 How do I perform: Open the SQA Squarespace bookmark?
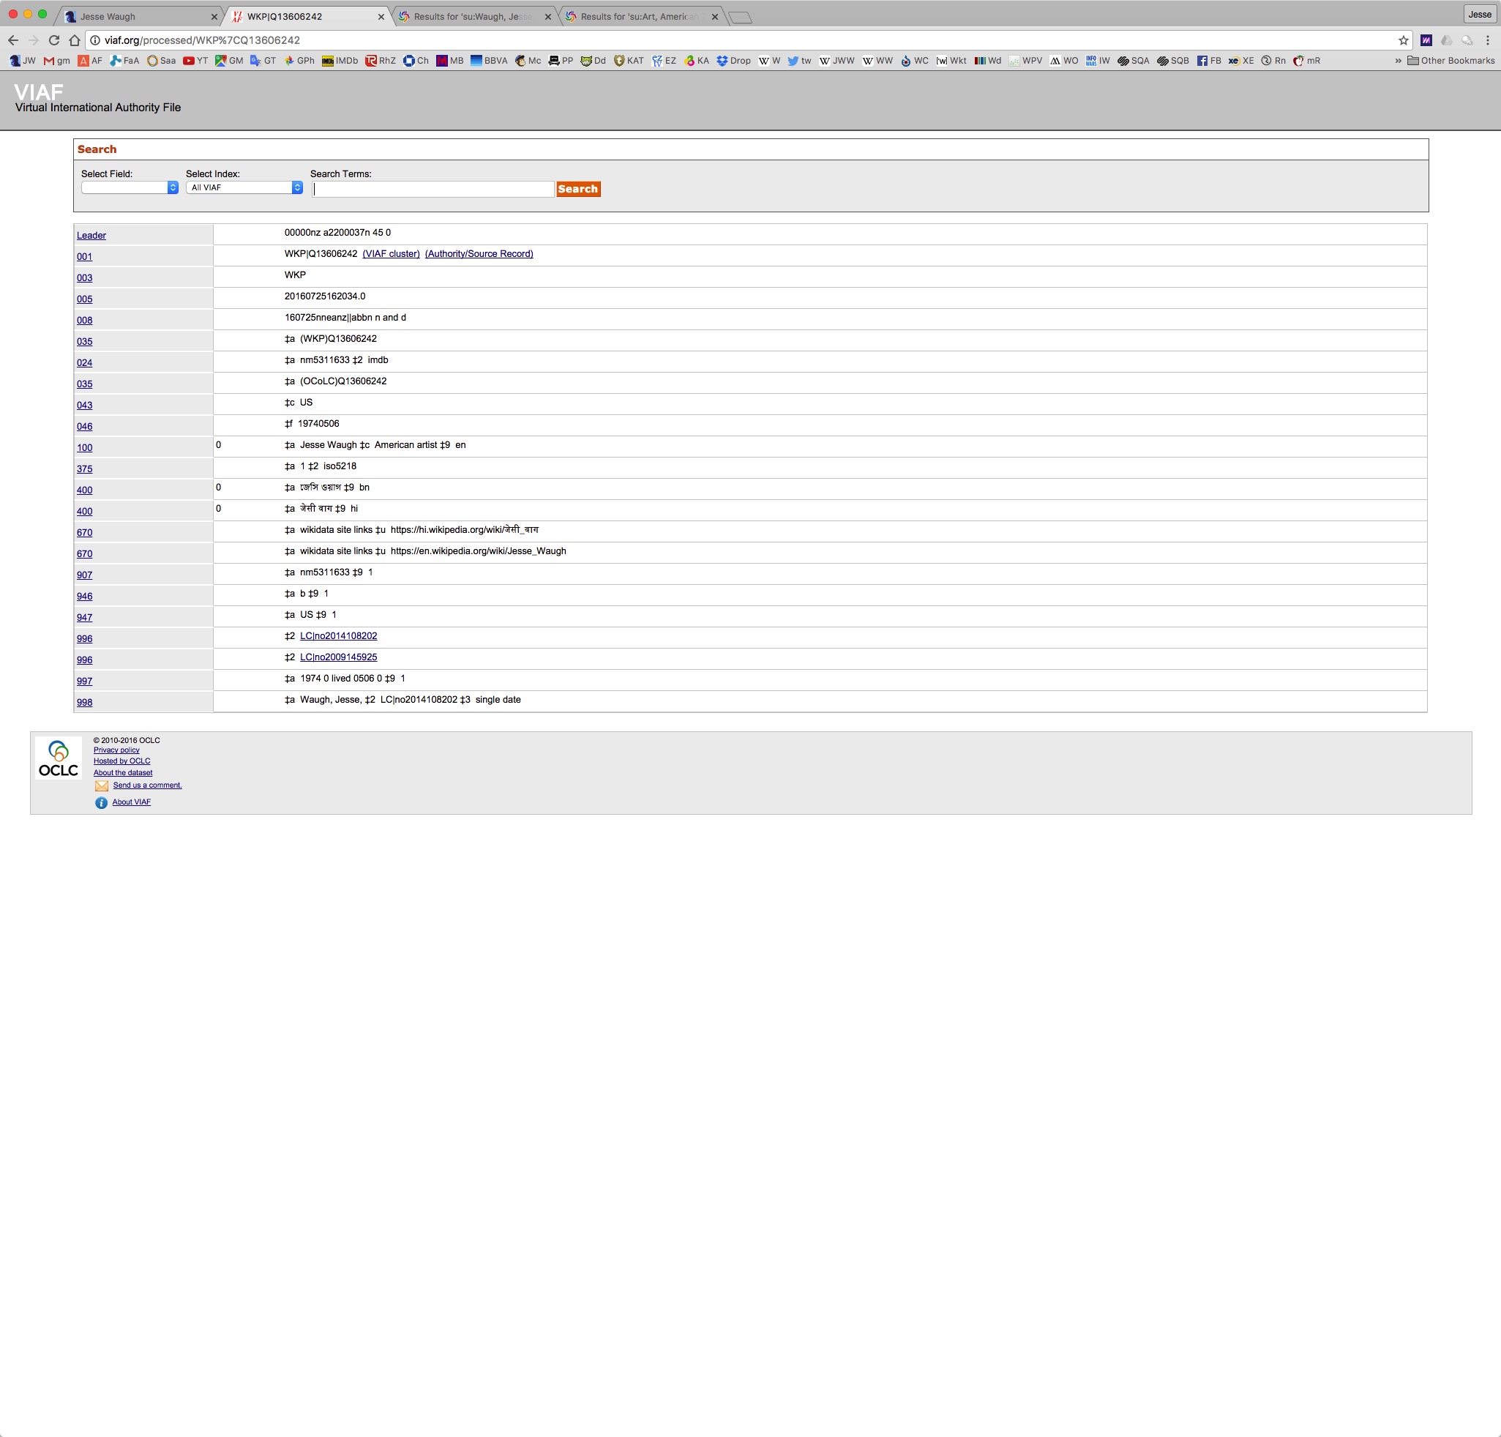[x=1134, y=61]
